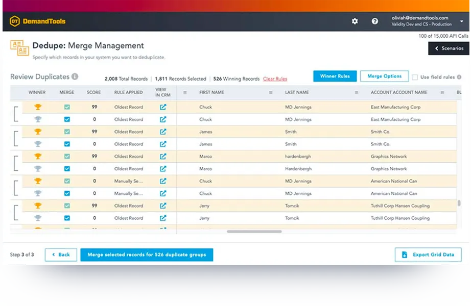View second Chuck American National Can record in CRM

point(163,193)
